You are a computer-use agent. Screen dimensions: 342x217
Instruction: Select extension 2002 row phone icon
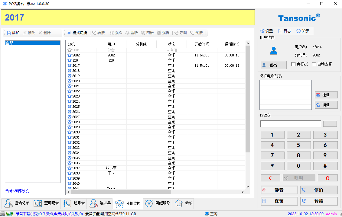70,55
